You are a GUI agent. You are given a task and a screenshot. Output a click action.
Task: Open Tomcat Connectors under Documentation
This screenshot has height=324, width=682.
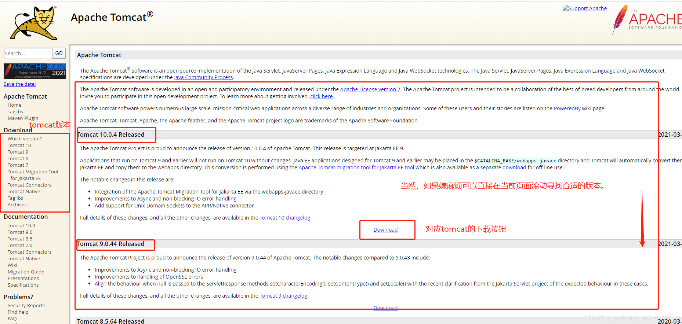[30, 252]
